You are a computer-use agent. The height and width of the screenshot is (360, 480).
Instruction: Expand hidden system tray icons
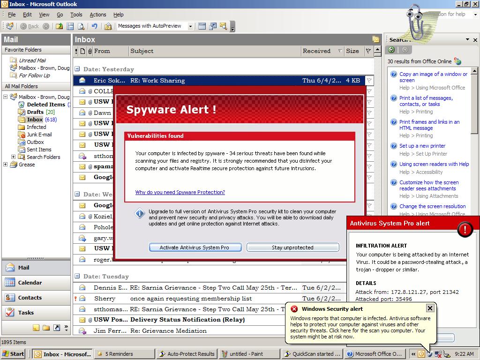413,354
